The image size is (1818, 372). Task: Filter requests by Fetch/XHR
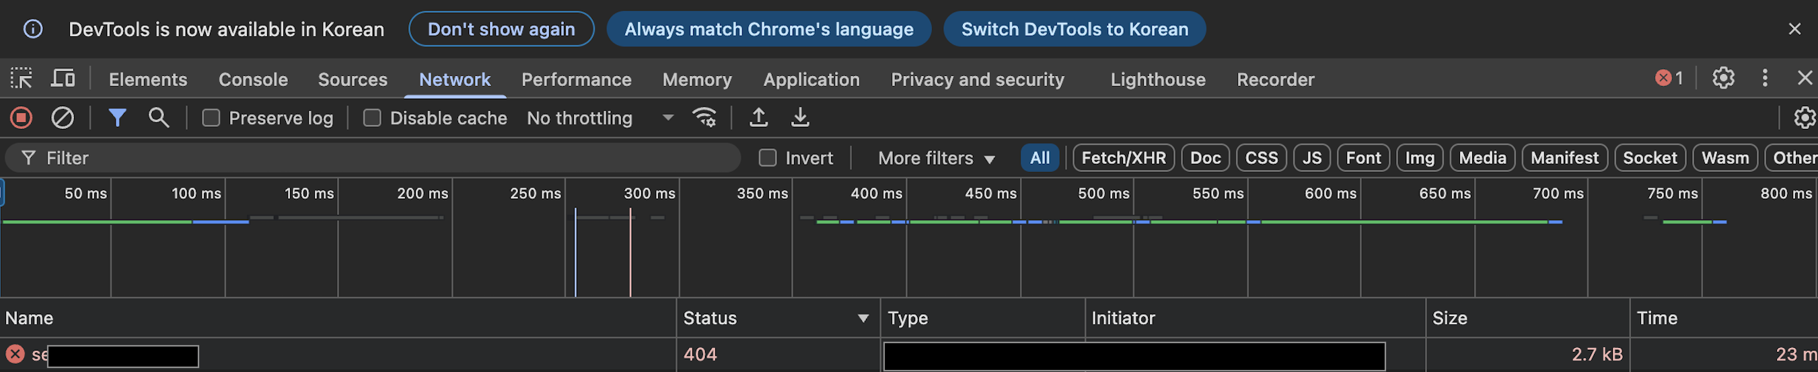1124,158
